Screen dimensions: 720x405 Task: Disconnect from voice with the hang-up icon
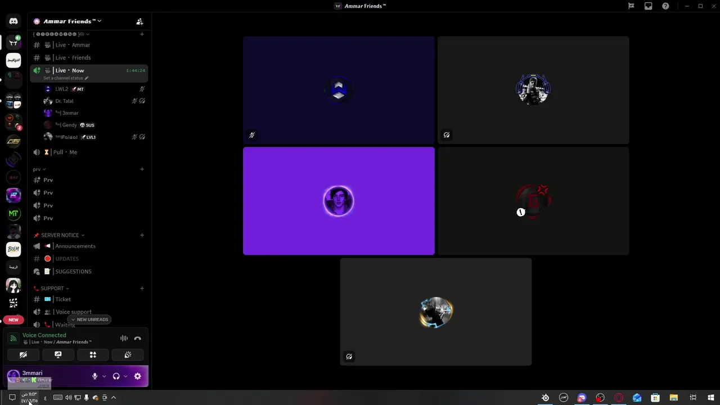click(x=138, y=338)
